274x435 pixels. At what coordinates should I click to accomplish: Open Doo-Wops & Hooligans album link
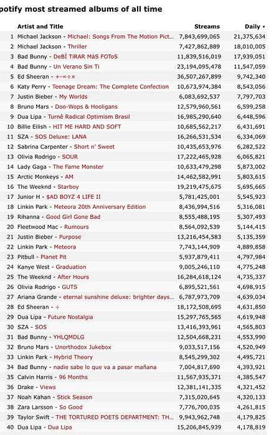click(x=86, y=106)
